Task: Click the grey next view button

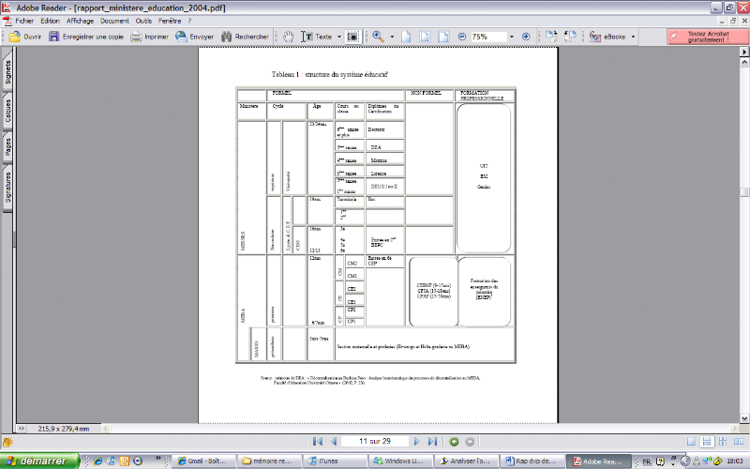Action: [x=470, y=442]
